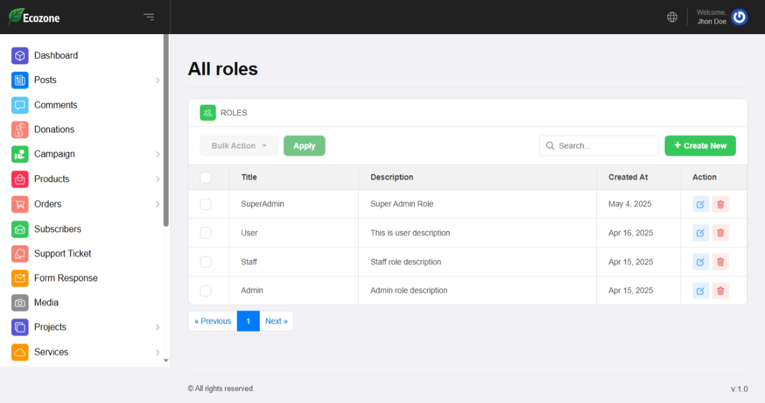Click the globe language icon
Screen dimensions: 765x403
click(x=672, y=17)
